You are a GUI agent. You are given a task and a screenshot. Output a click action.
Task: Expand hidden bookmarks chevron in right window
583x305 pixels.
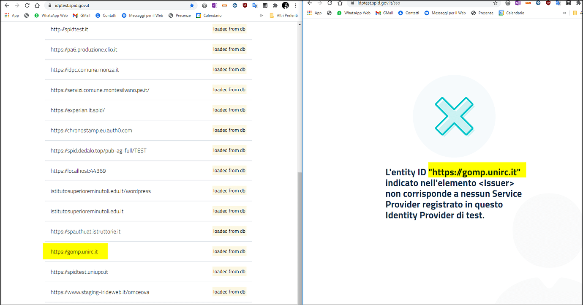coord(564,13)
